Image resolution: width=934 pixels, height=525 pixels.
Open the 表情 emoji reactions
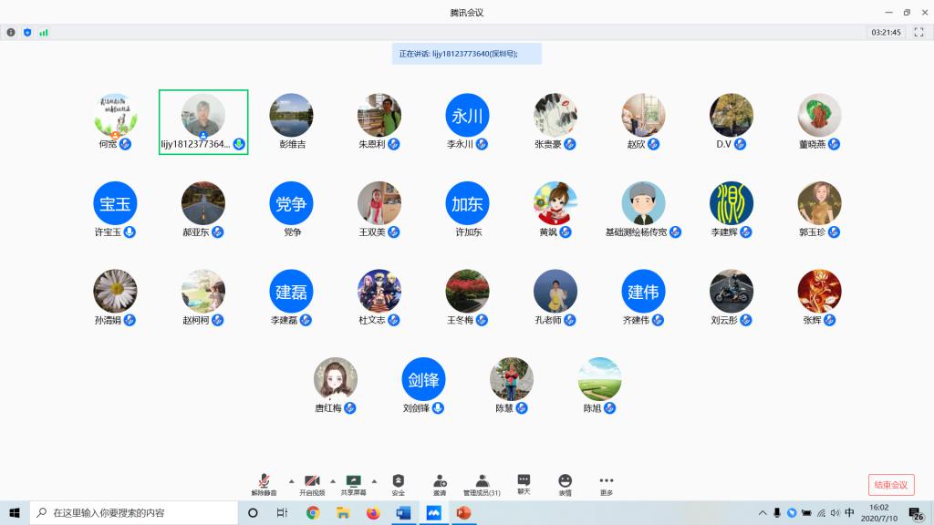click(x=566, y=483)
